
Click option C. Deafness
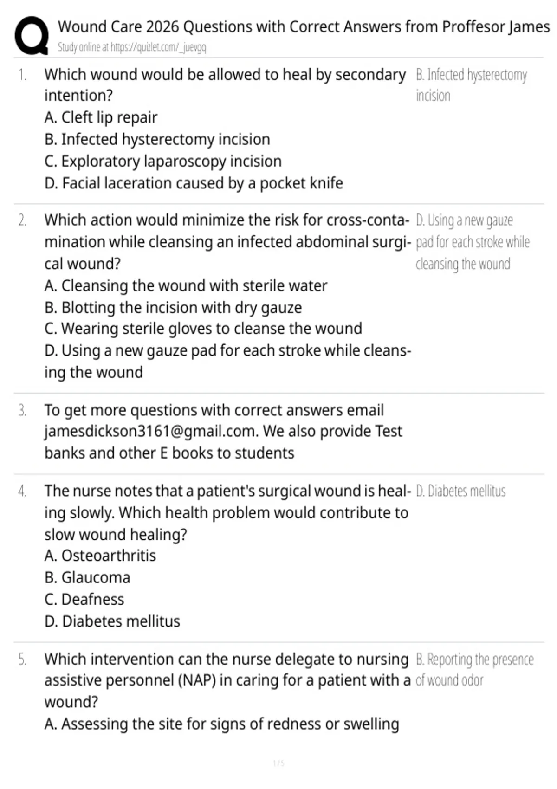click(84, 599)
